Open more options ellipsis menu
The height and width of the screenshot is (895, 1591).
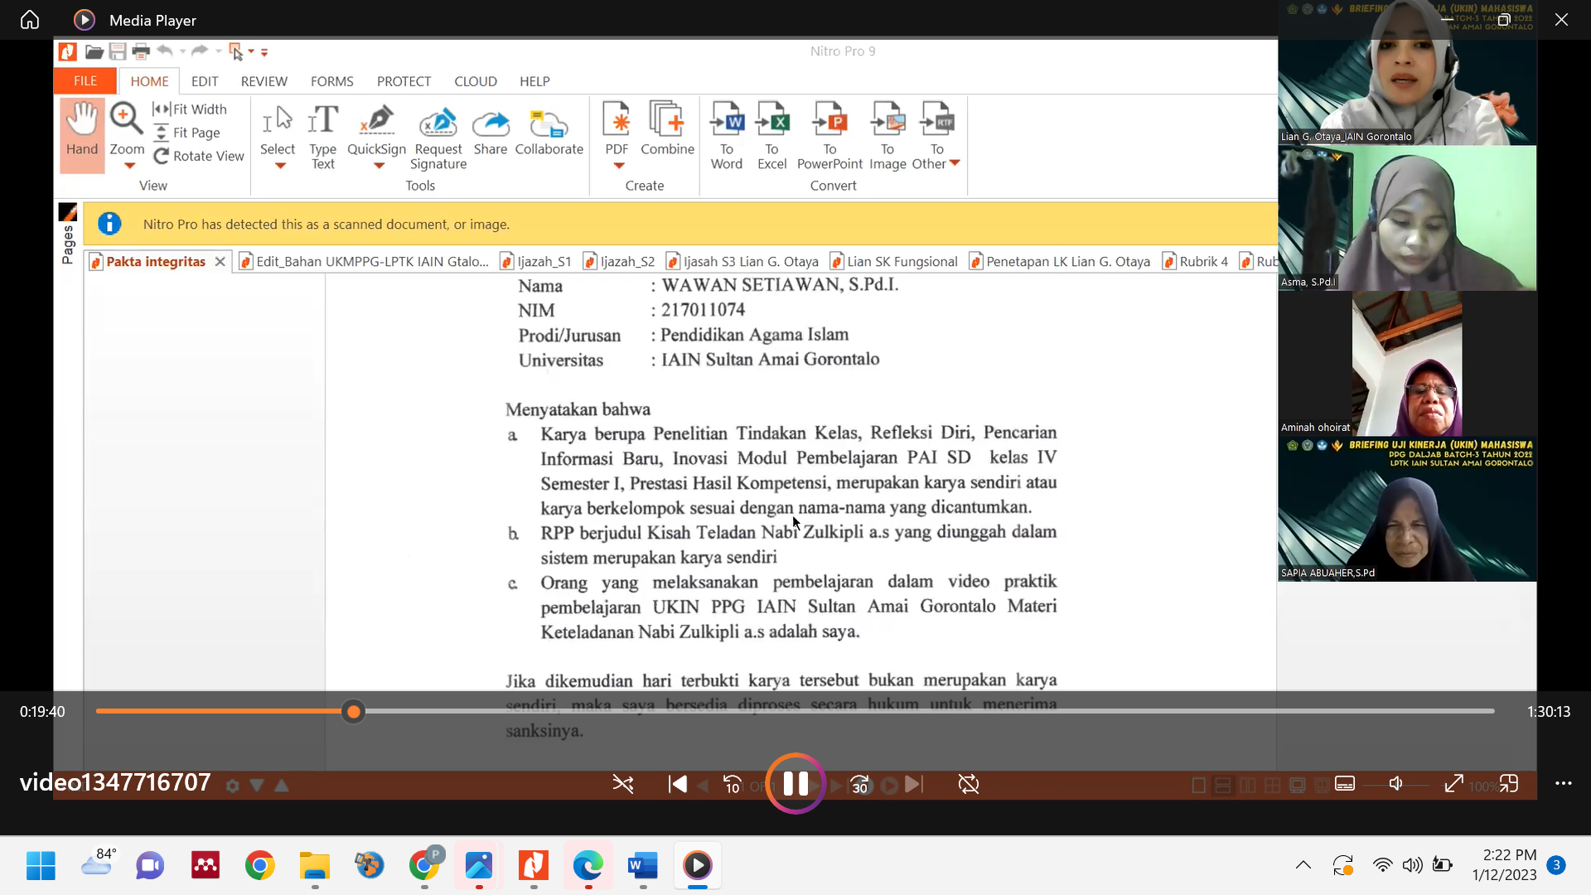click(x=1563, y=784)
